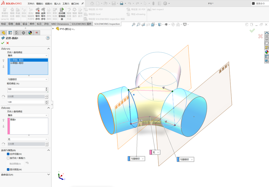Open the DimXpertManager crosshair tab

coord(23,33)
